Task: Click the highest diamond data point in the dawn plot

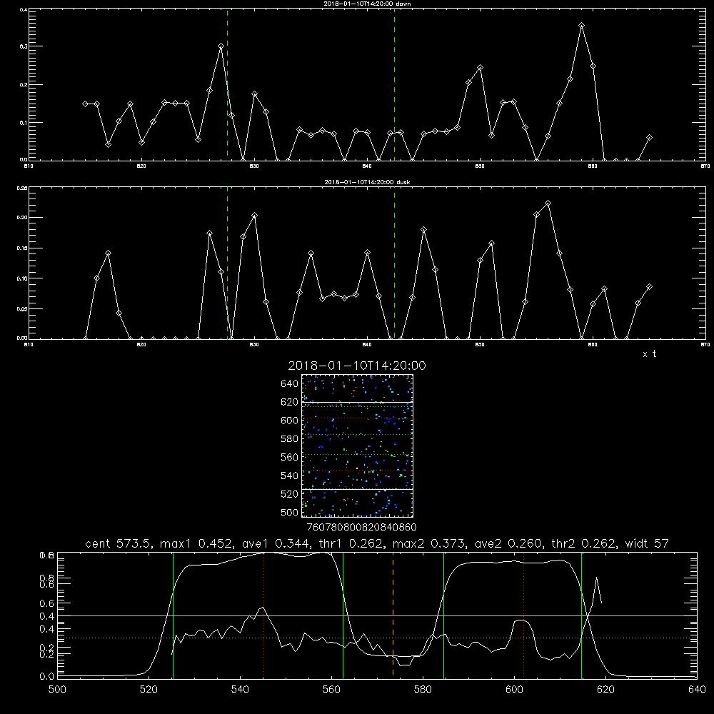Action: [x=581, y=26]
